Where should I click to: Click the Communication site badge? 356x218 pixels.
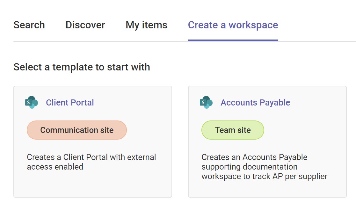[x=77, y=130]
